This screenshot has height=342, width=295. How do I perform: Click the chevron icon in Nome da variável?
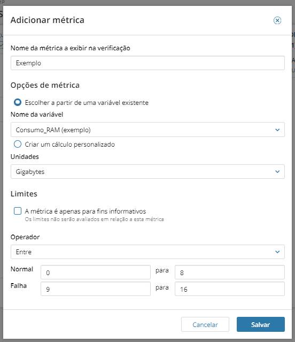click(277, 130)
